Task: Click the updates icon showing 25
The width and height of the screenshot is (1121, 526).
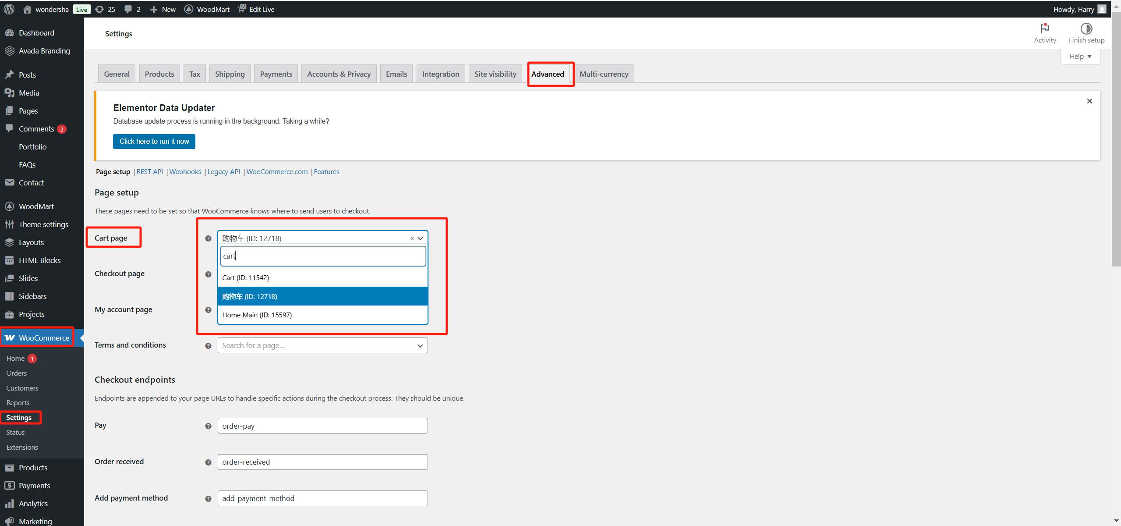Action: click(100, 9)
